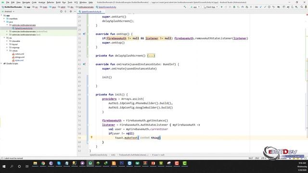Click the VCS commit checkmark icon
This screenshot has height=173, width=308.
point(265,7)
